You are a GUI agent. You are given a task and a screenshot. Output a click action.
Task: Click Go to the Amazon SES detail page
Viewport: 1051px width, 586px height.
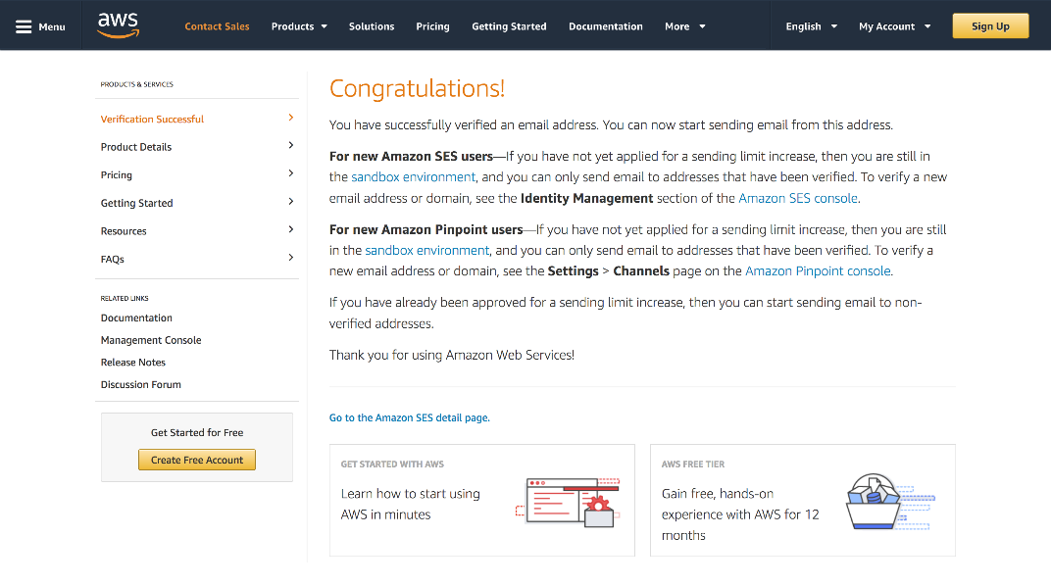coord(409,417)
